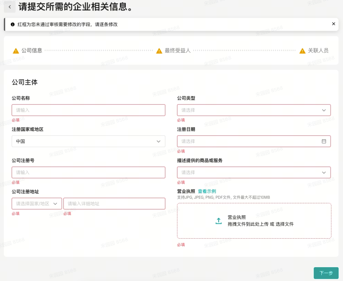The height and width of the screenshot is (281, 343).
Task: Expand the 注册国家或地区 dropdown
Action: click(x=89, y=141)
